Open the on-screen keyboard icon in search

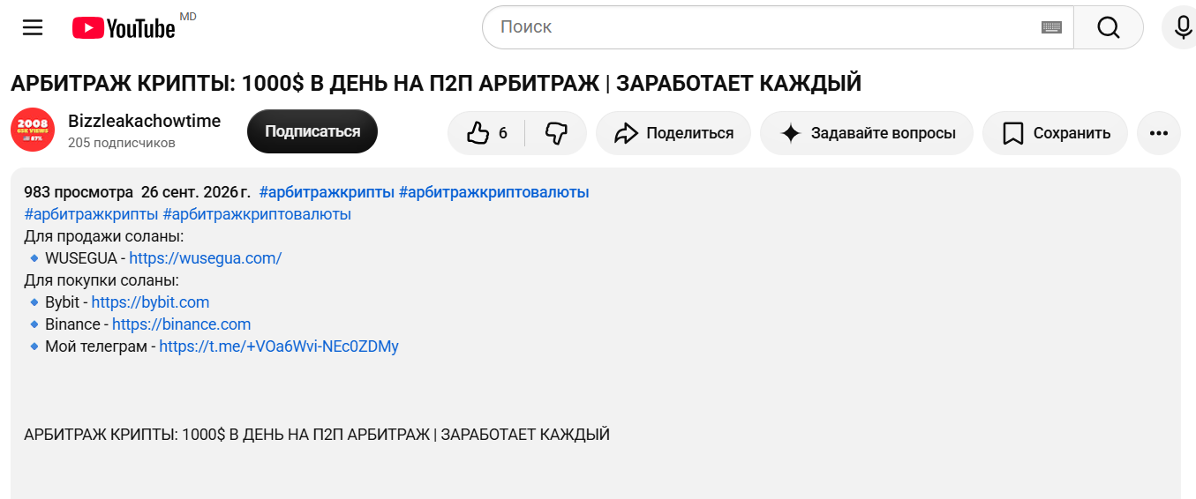click(1051, 27)
